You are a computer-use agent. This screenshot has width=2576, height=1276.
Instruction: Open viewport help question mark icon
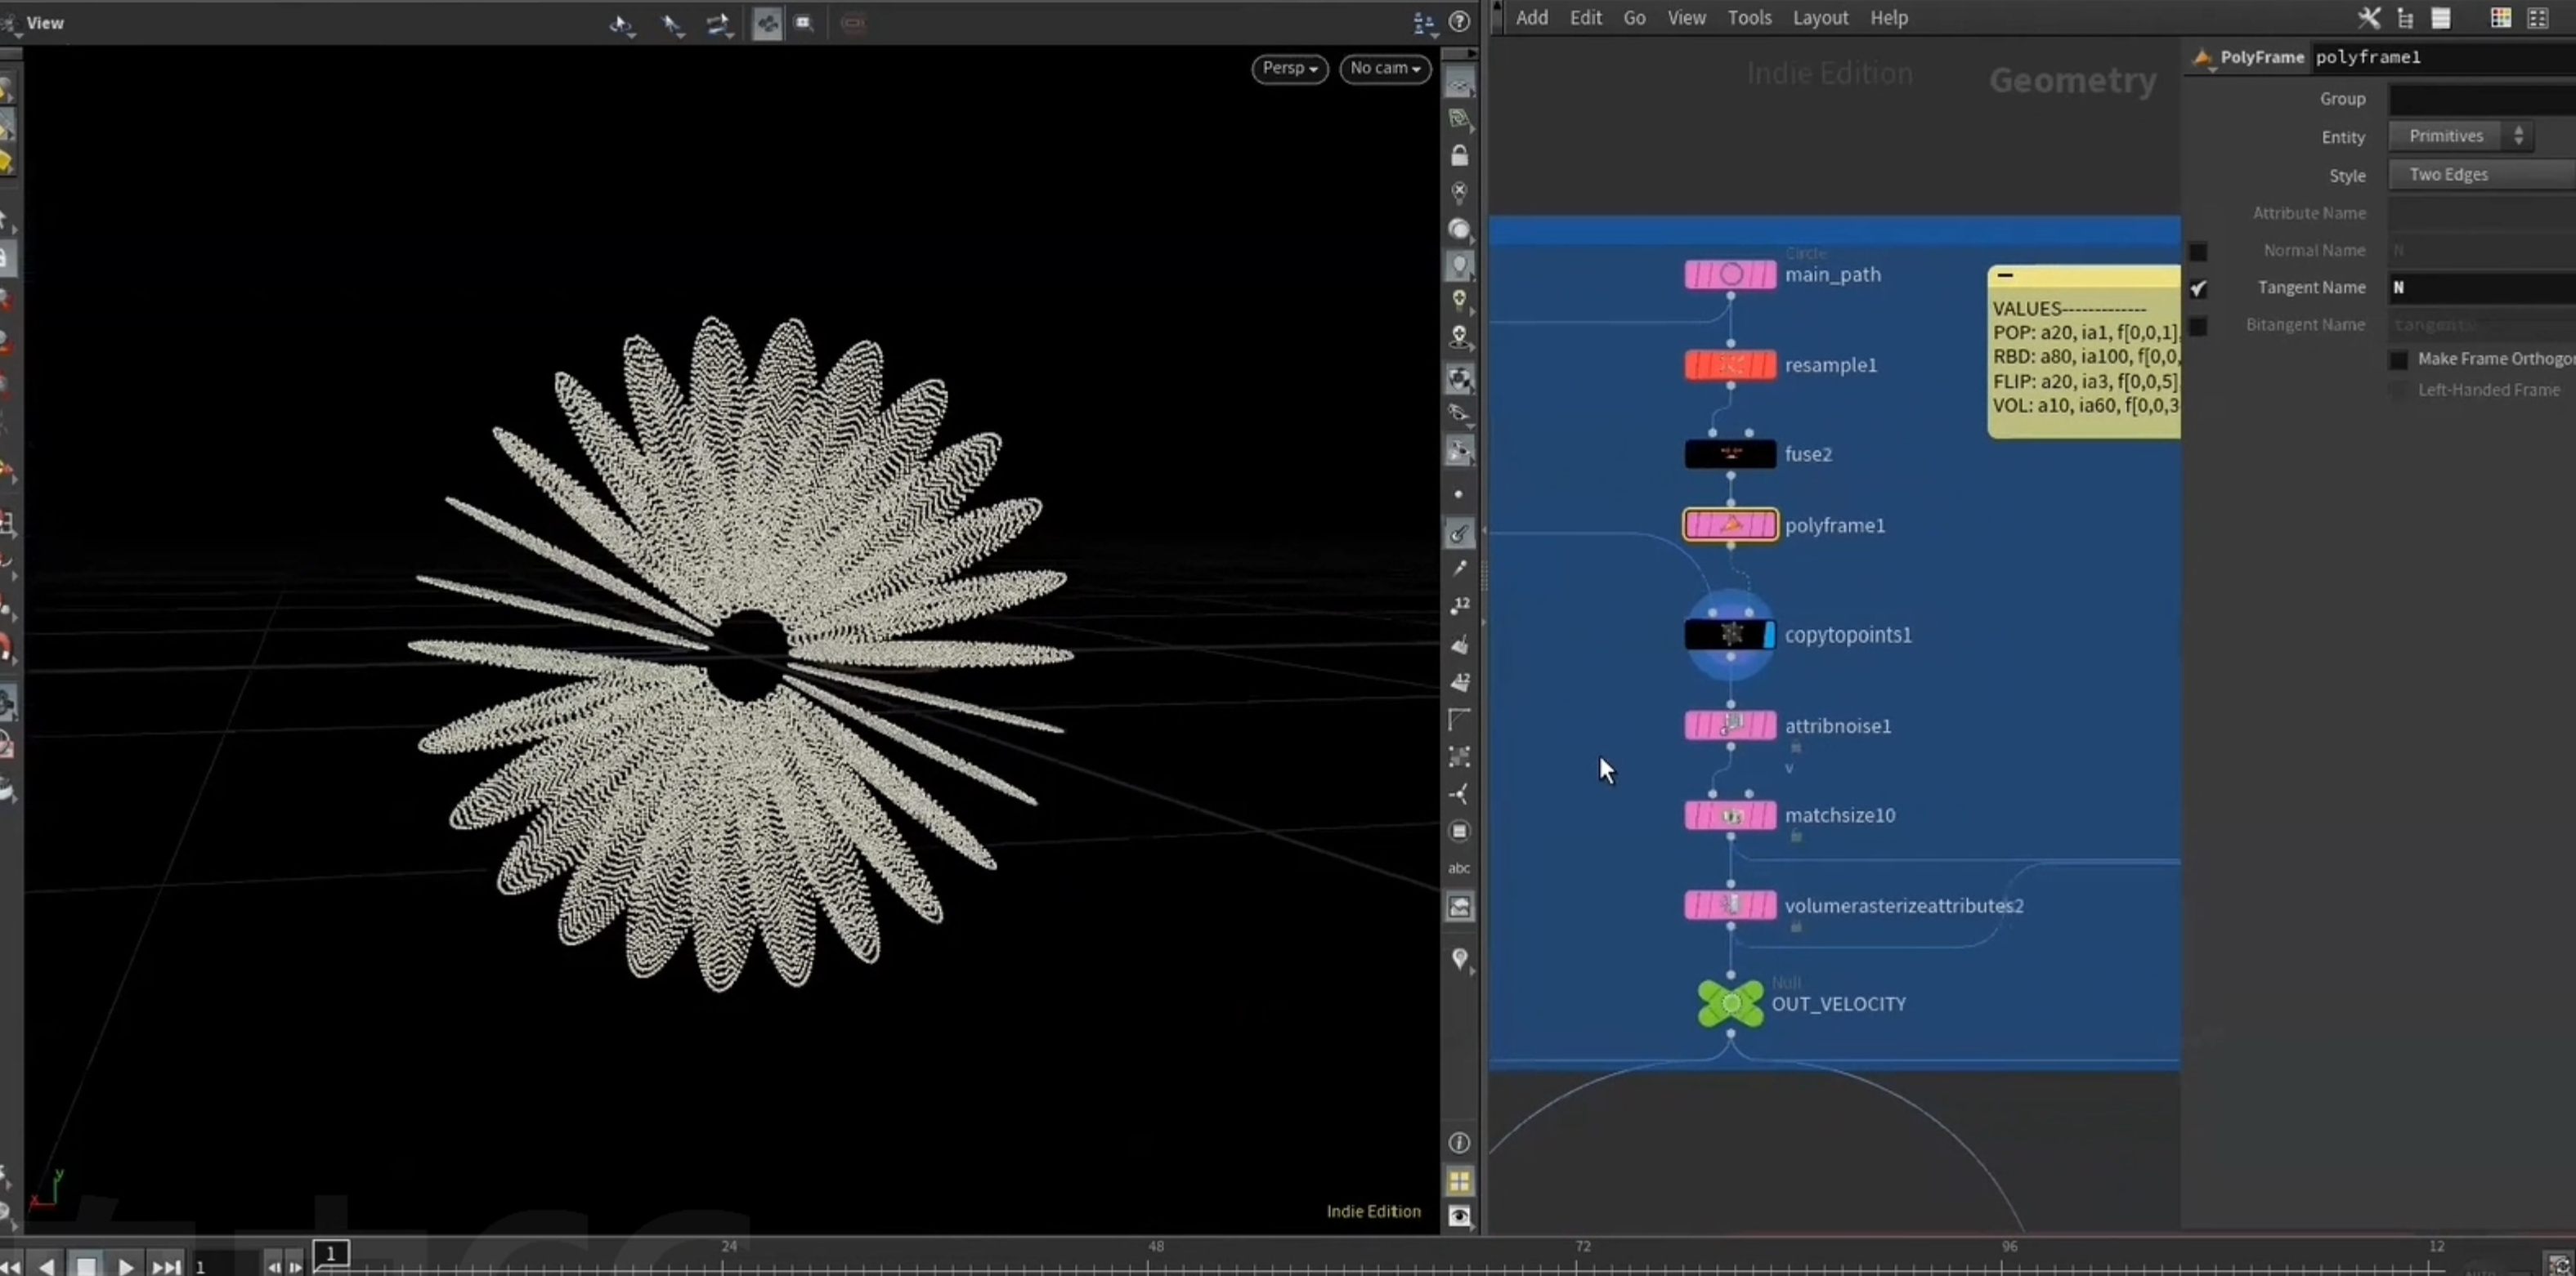point(1459,22)
